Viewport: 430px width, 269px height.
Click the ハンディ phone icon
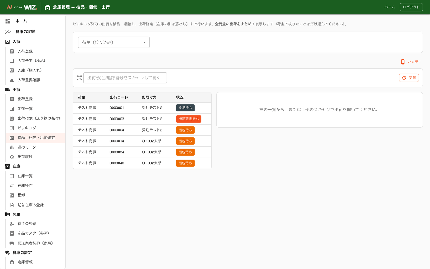403,62
